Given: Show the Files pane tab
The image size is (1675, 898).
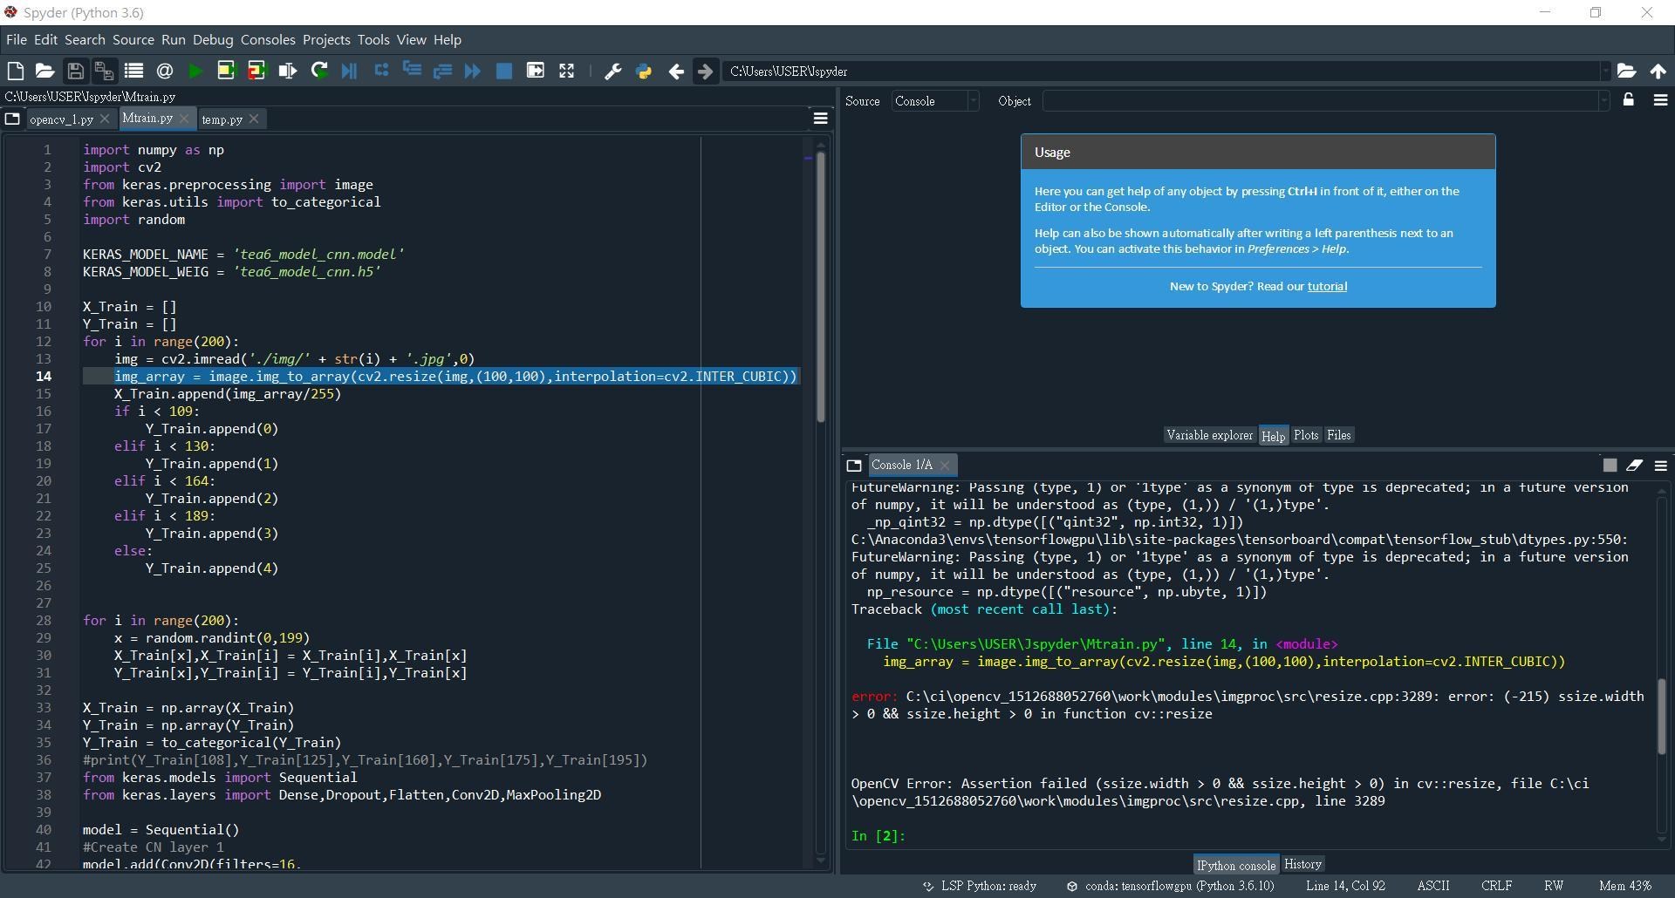Looking at the screenshot, I should (x=1338, y=435).
